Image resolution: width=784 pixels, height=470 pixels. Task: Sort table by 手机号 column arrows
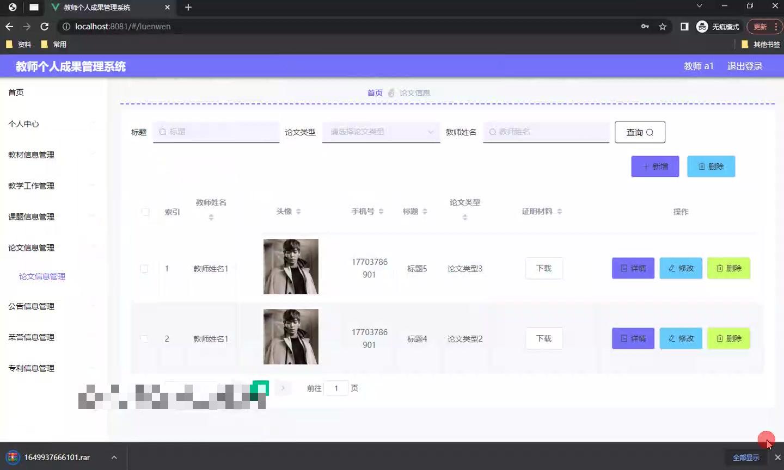[381, 211]
